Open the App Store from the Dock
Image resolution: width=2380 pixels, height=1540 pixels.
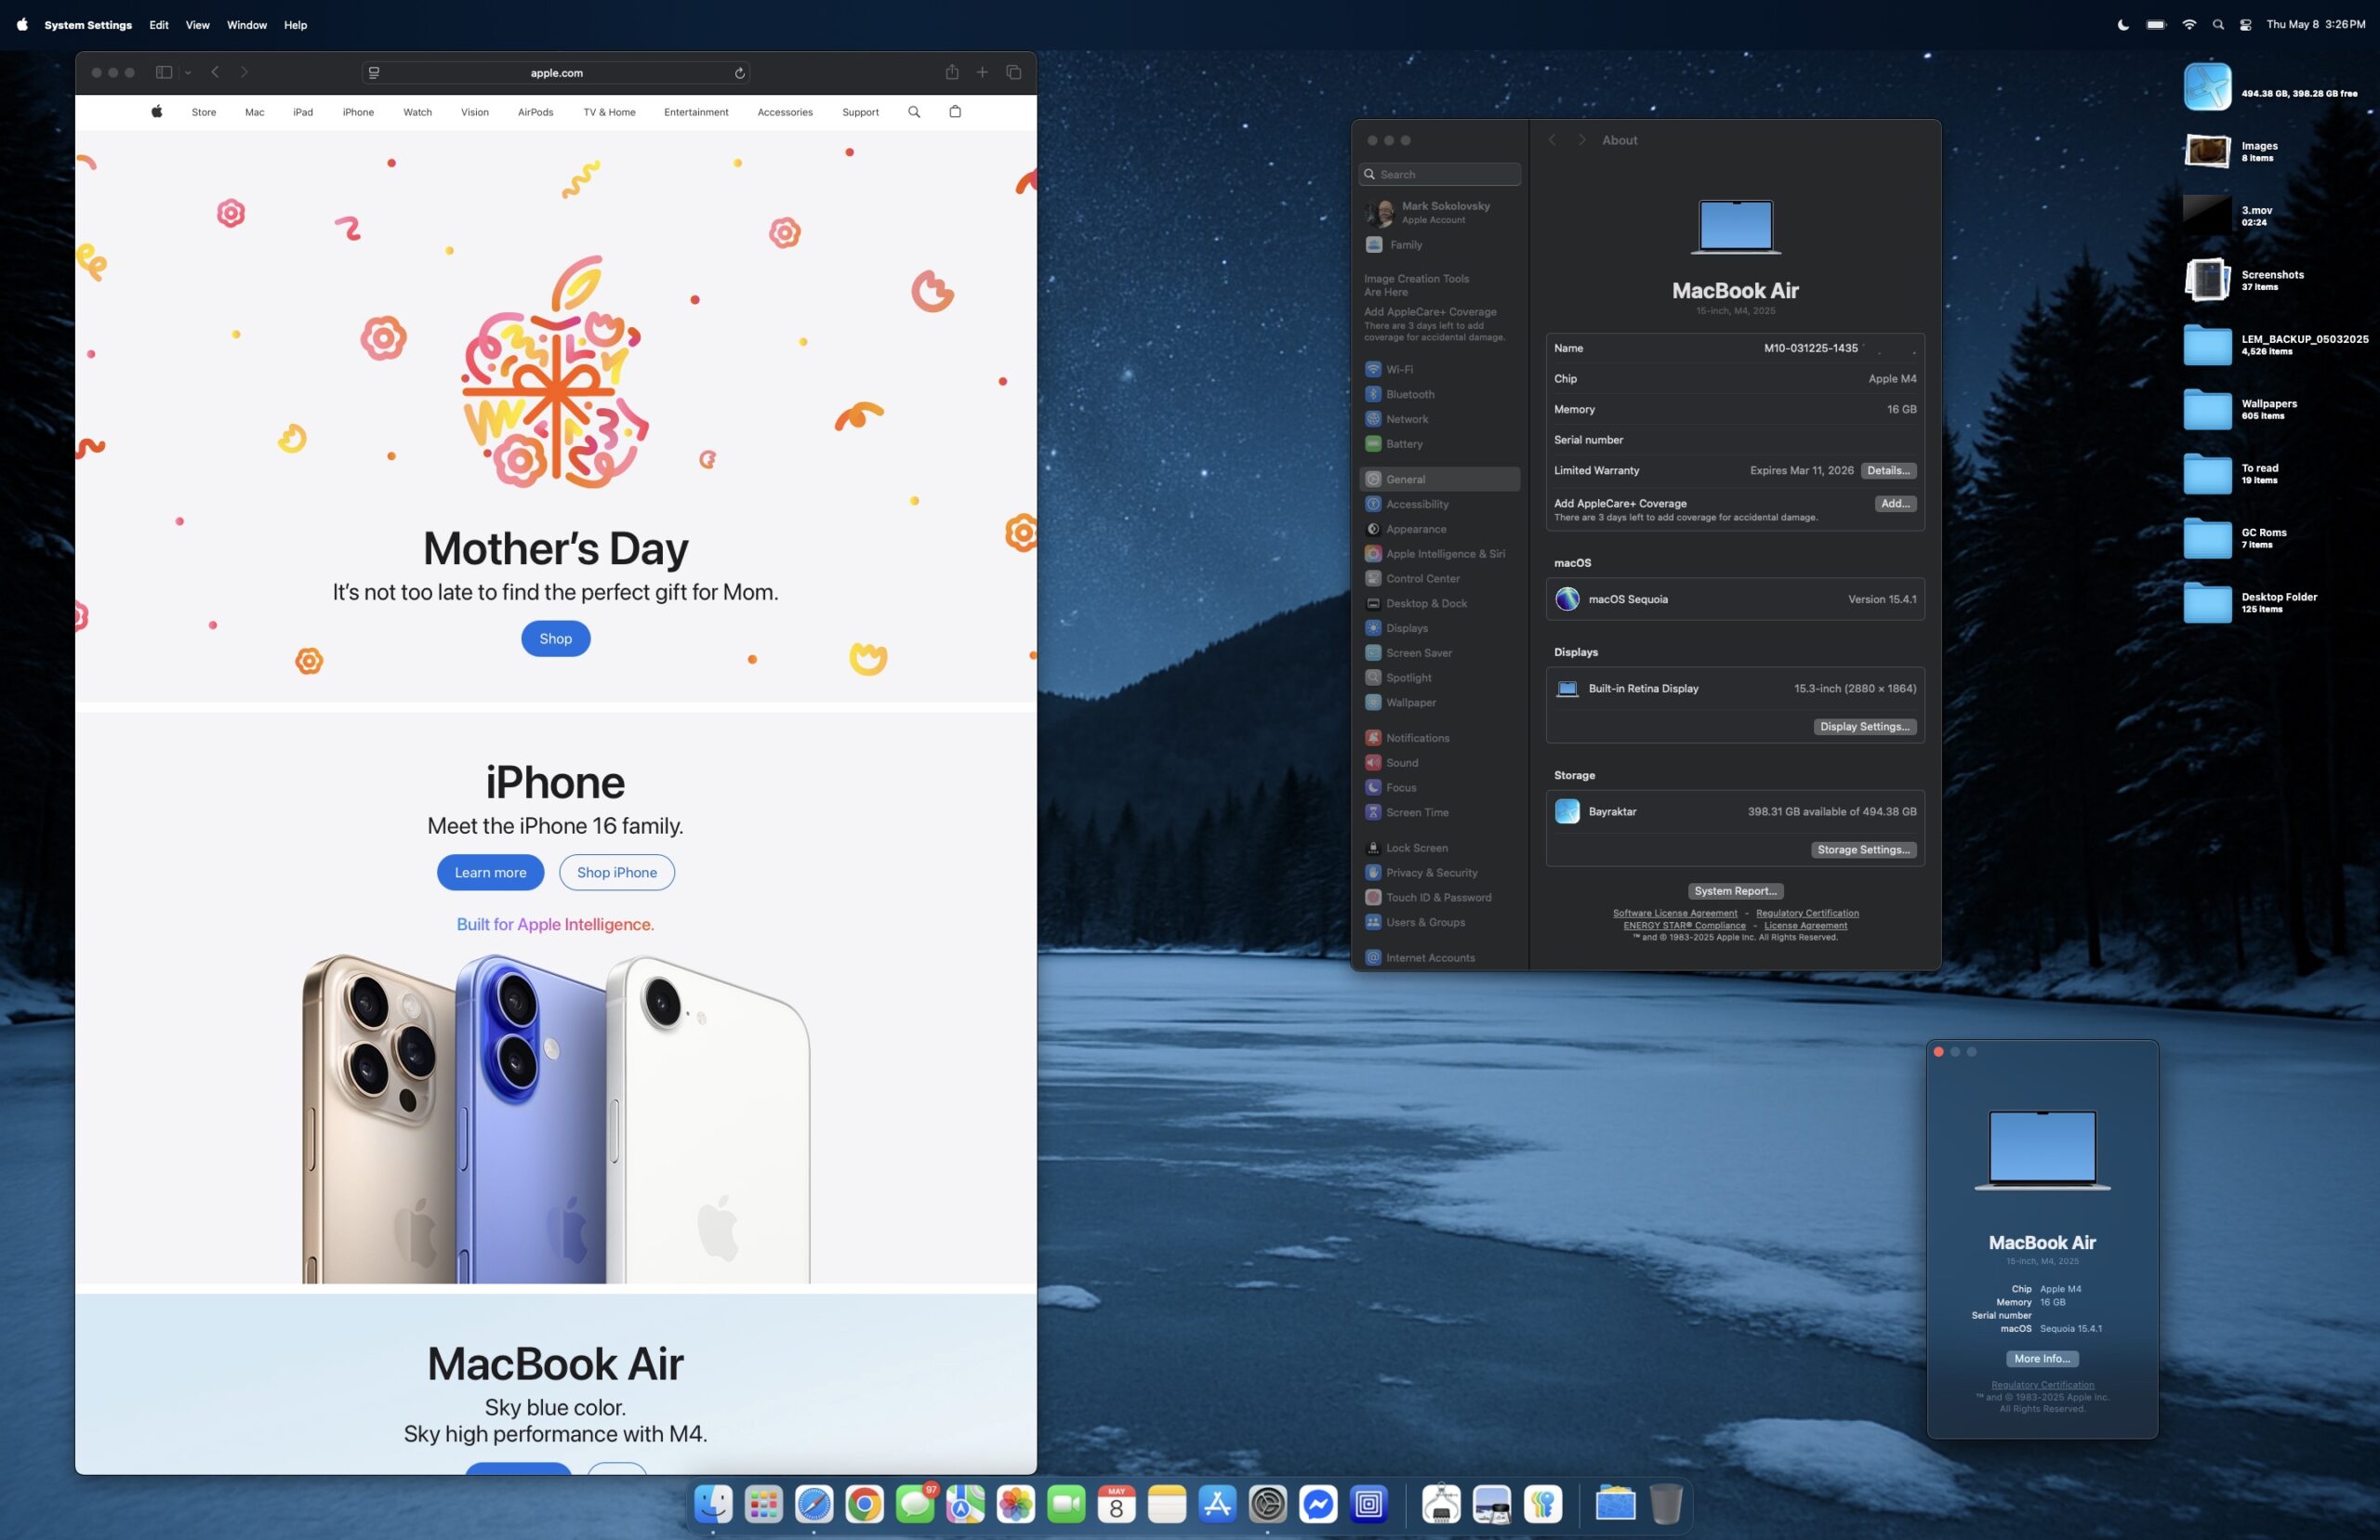(x=1217, y=1503)
